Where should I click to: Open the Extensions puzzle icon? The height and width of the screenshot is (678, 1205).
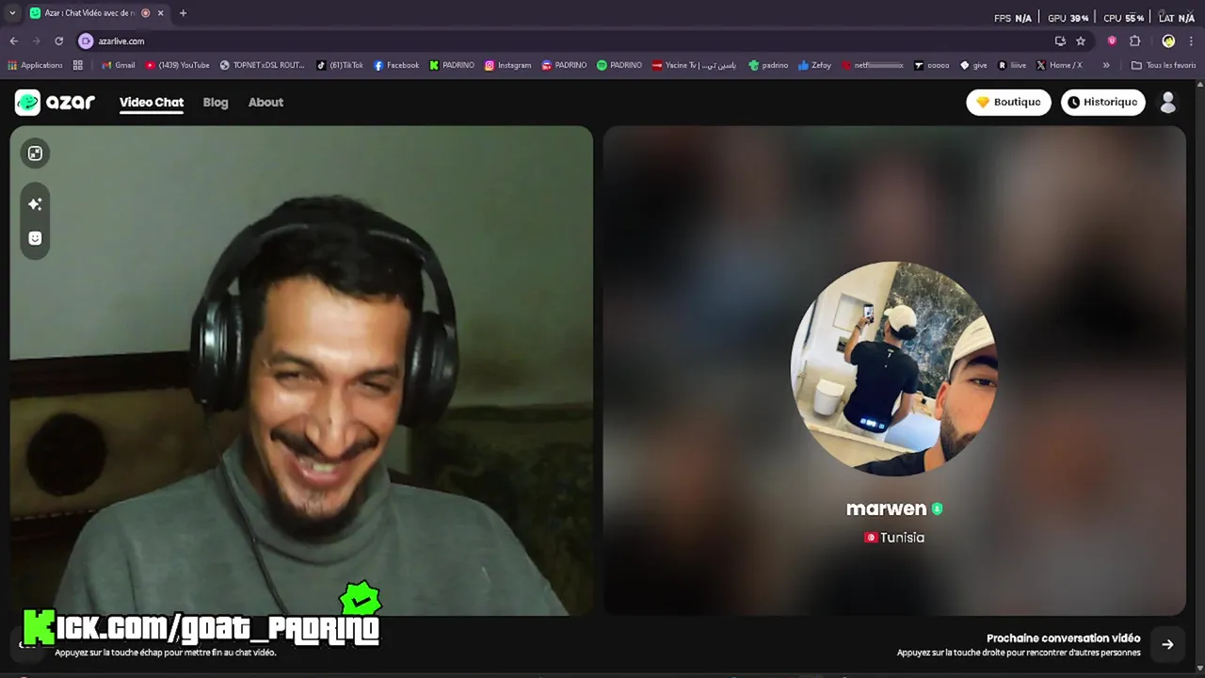pyautogui.click(x=1134, y=40)
